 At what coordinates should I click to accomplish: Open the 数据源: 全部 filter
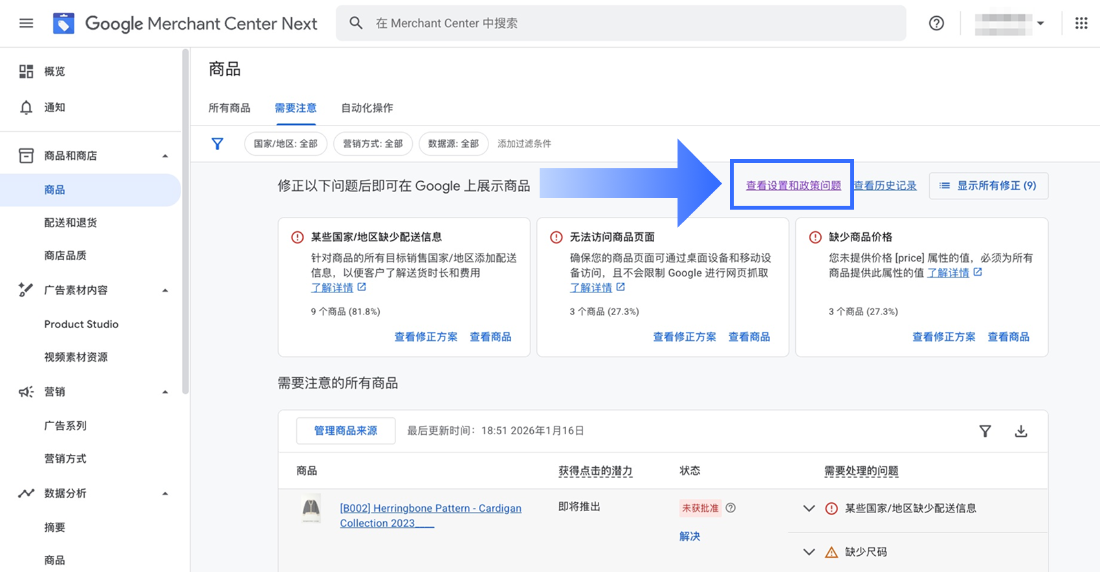pyautogui.click(x=453, y=144)
